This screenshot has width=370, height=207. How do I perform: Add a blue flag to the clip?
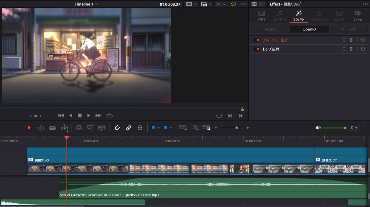click(x=153, y=128)
